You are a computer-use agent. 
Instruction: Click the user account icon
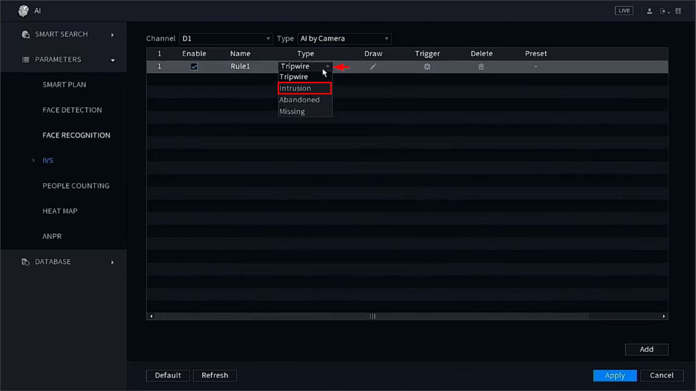649,11
